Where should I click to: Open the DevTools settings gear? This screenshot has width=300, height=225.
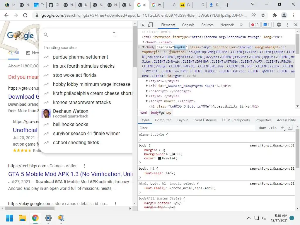[279, 25]
